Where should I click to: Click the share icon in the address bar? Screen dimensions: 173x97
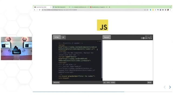point(145,10)
